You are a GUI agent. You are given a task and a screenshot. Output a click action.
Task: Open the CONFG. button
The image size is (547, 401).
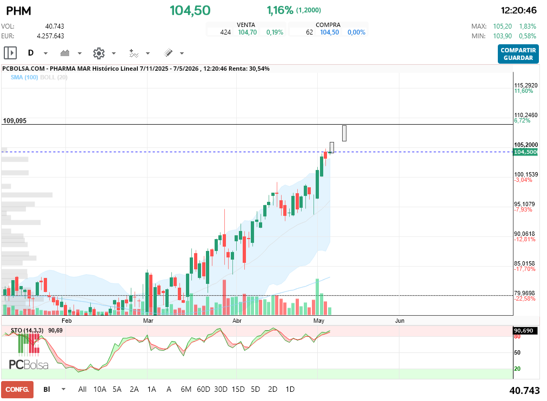[17, 390]
